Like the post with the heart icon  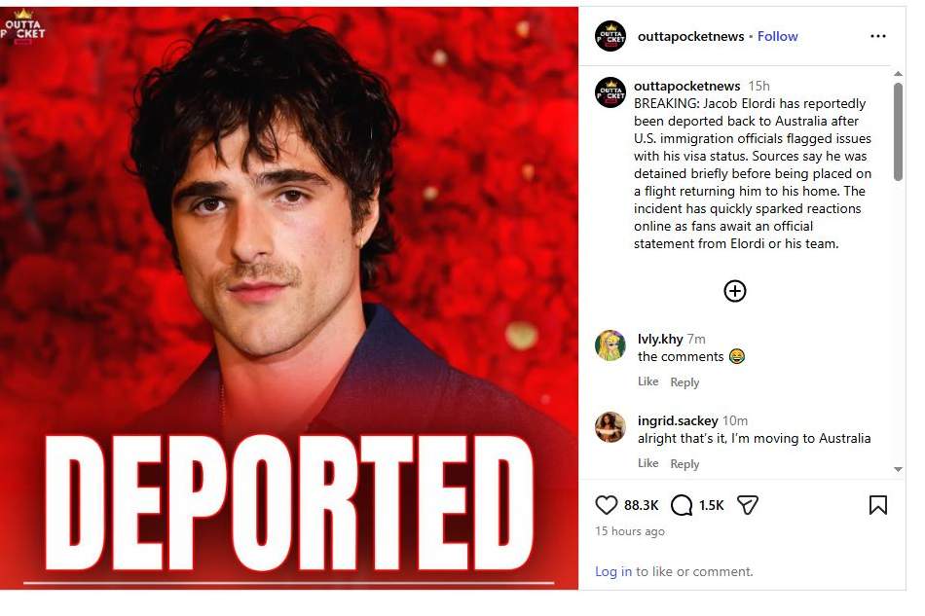click(607, 505)
